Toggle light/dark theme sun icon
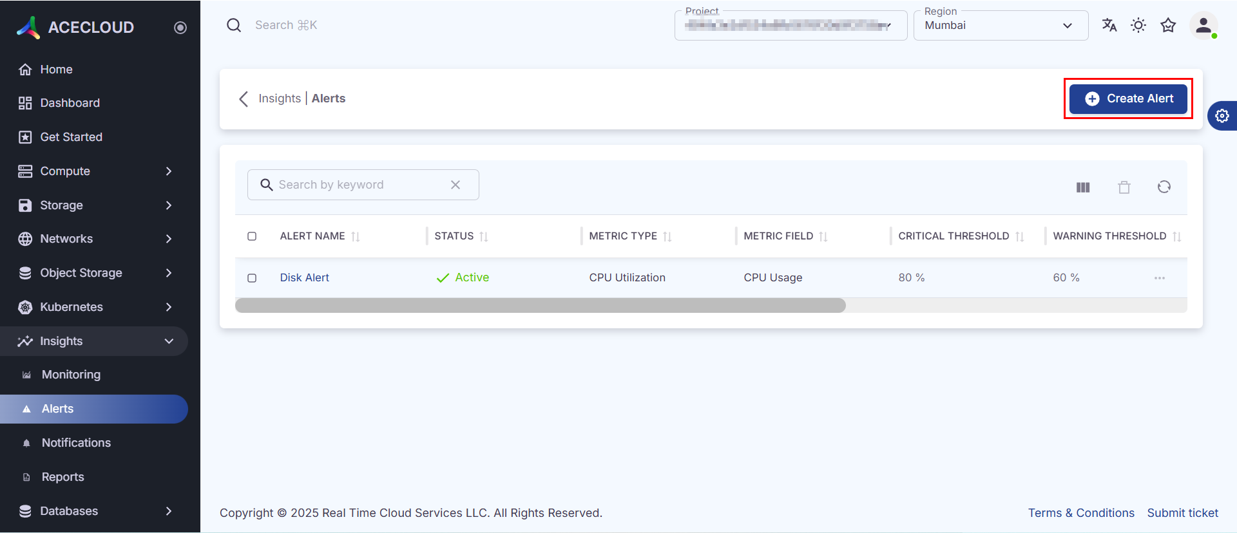The image size is (1237, 533). coord(1138,25)
